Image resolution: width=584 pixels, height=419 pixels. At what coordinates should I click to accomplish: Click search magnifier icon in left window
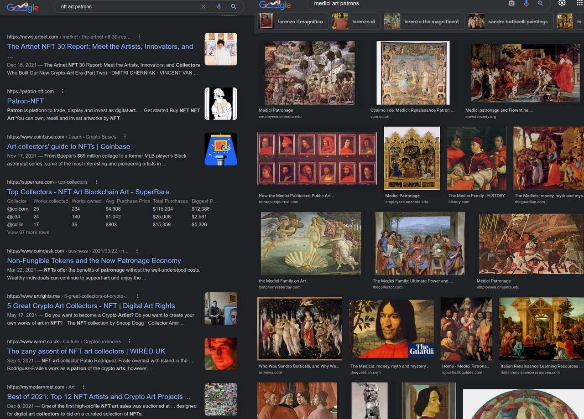point(234,7)
